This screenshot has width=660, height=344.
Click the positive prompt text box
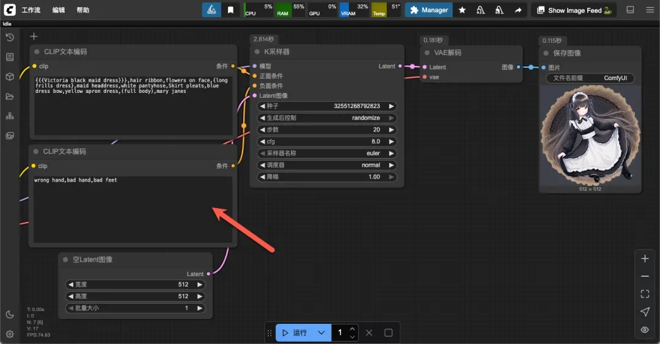pyautogui.click(x=133, y=105)
